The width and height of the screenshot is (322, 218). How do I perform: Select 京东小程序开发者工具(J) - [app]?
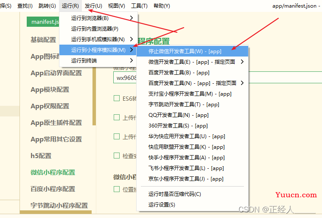click(192, 179)
